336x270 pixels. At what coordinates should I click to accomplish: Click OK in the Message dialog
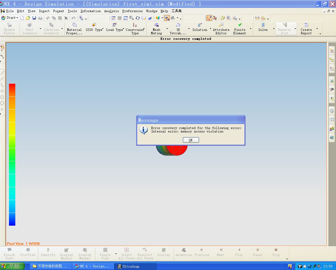click(x=191, y=140)
